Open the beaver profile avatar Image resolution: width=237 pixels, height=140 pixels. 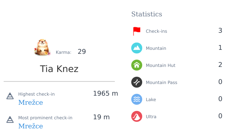[42, 47]
